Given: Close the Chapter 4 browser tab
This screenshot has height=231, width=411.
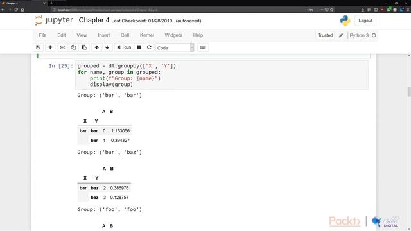Looking at the screenshot, I should 44,3.
